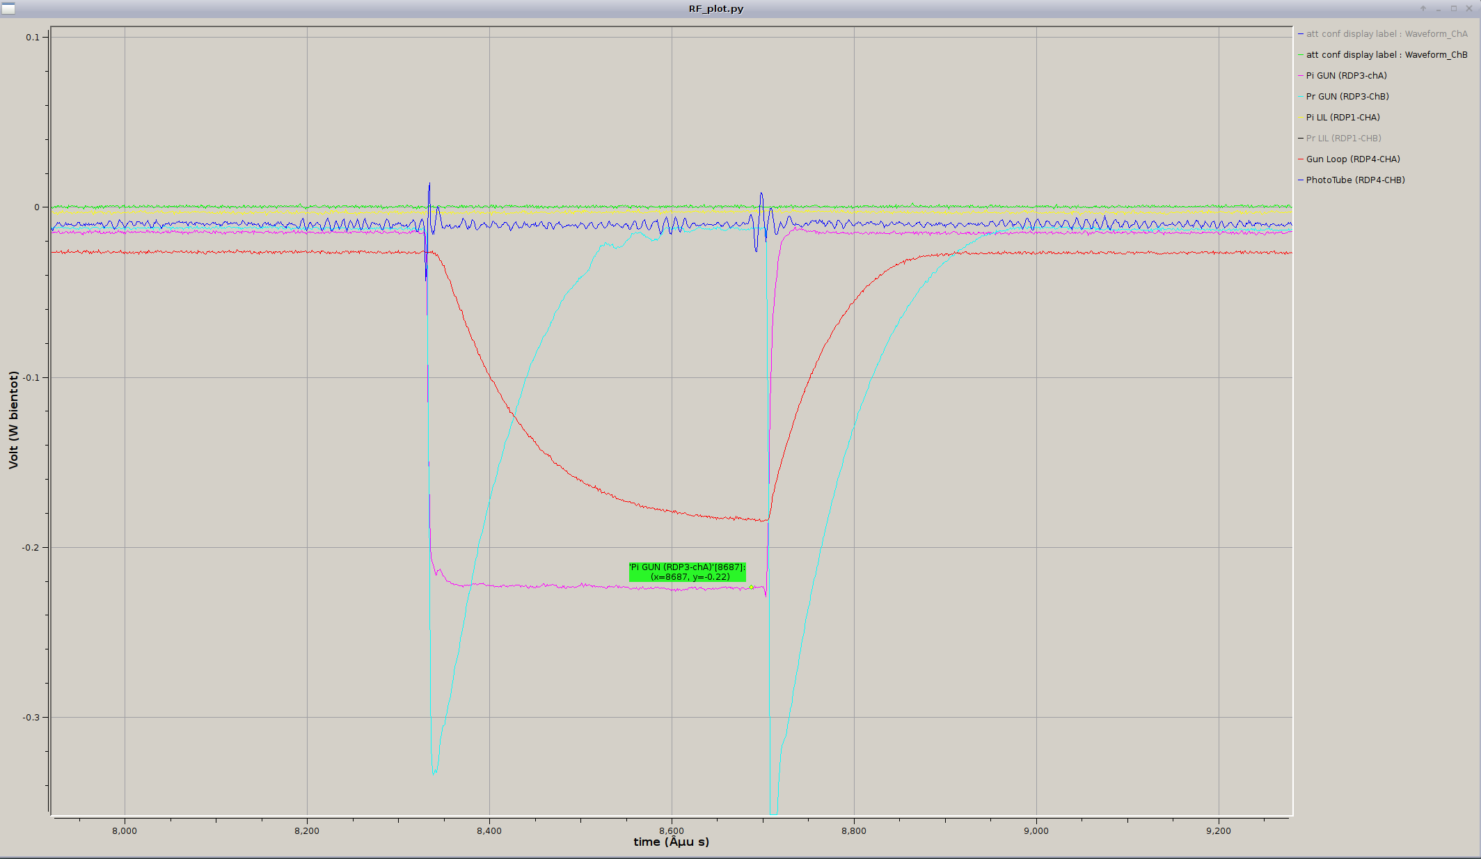Show the greyed Pr LIL (RDP1-CHB) curve
This screenshot has width=1481, height=859.
pyautogui.click(x=1343, y=139)
